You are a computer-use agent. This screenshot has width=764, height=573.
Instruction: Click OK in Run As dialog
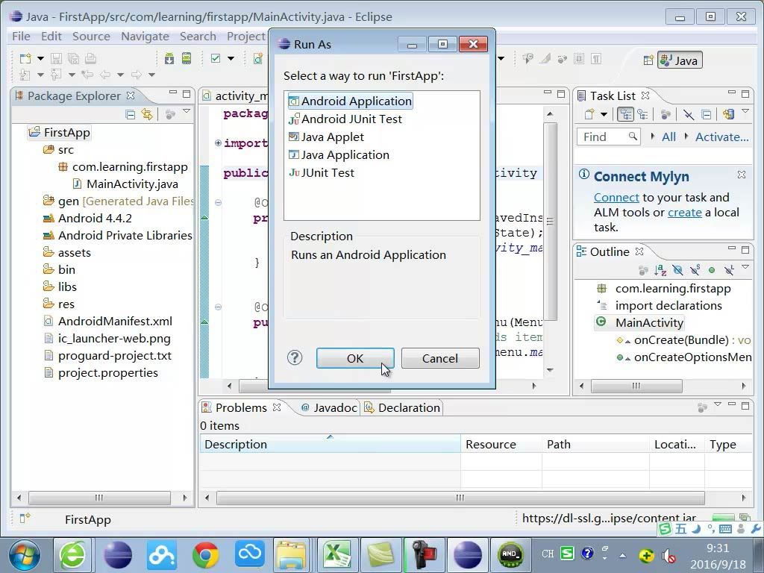354,358
